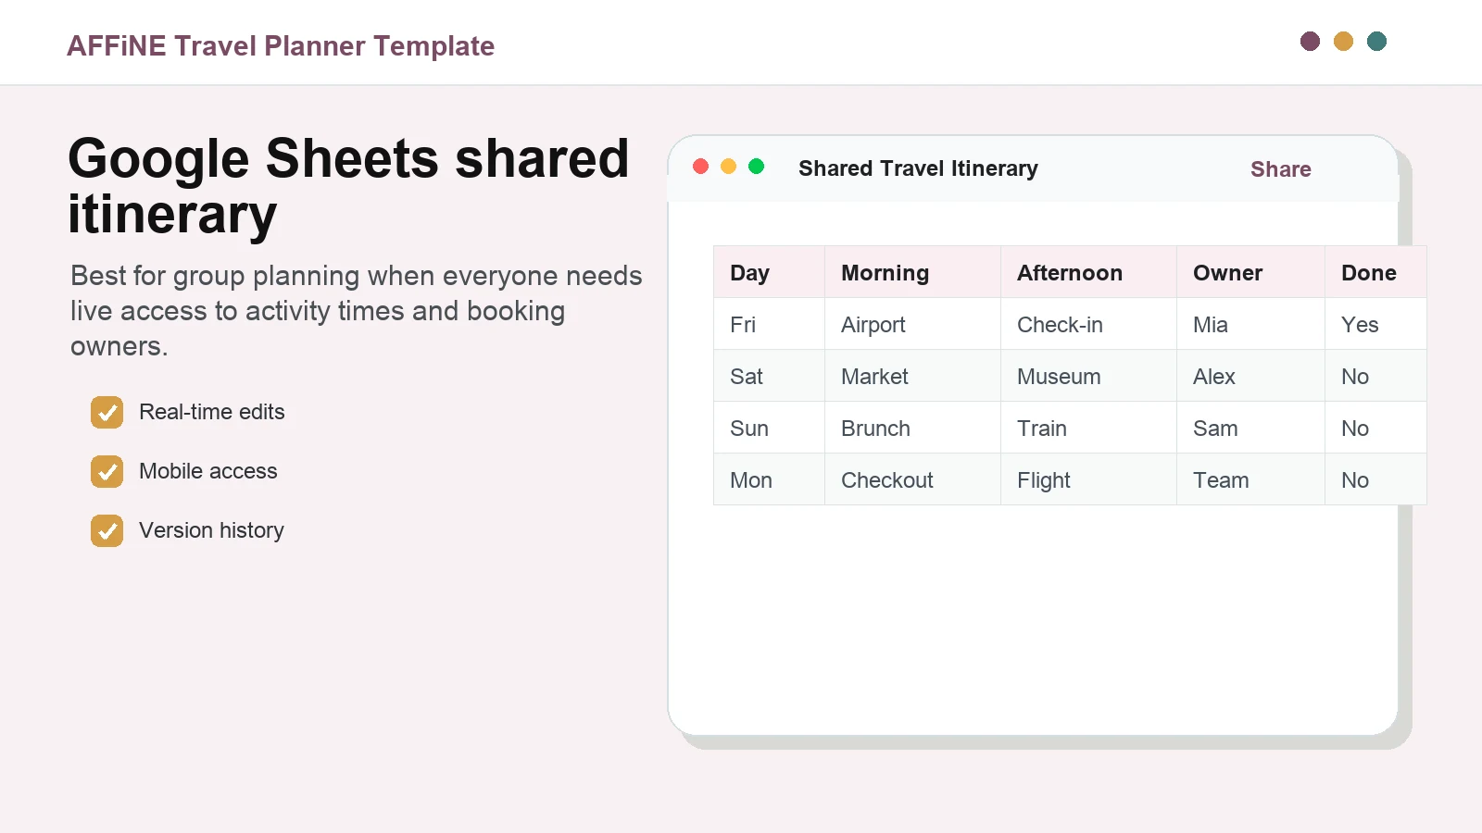Viewport: 1482px width, 833px height.
Task: Click the purple dot in the header
Action: (1310, 42)
